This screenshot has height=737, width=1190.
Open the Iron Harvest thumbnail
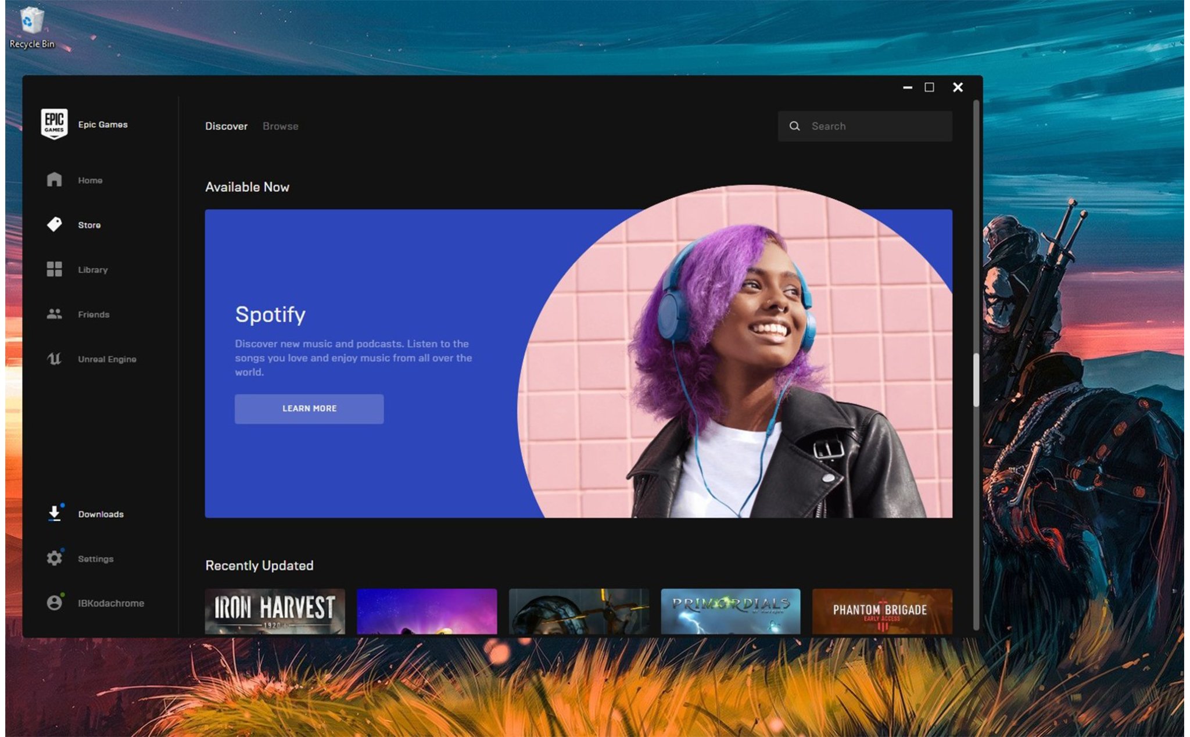[x=275, y=611]
